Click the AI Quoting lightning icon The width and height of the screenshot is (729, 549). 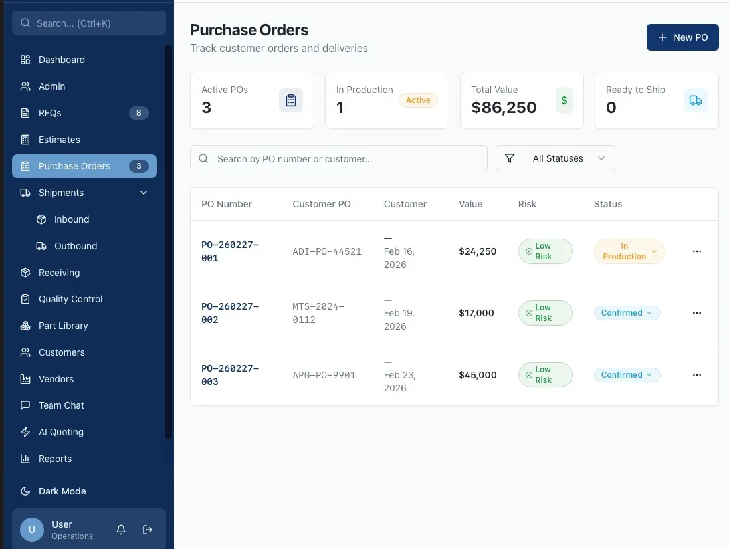[x=25, y=432]
